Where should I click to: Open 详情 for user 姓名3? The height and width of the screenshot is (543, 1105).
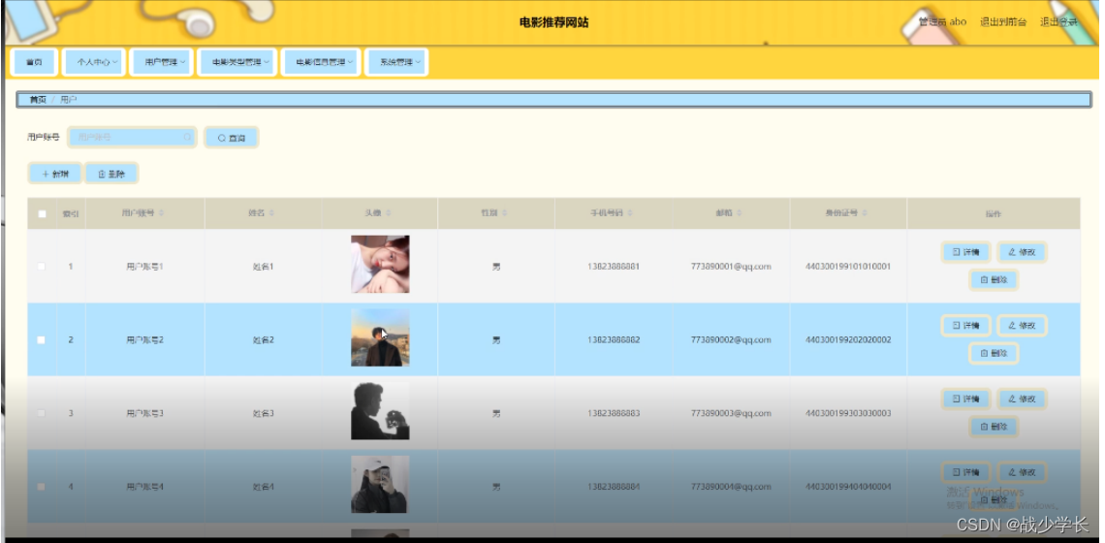pyautogui.click(x=965, y=399)
